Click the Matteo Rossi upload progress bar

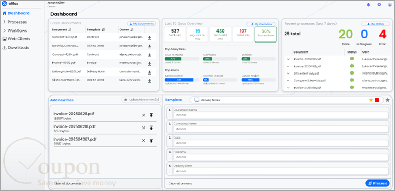182,80
